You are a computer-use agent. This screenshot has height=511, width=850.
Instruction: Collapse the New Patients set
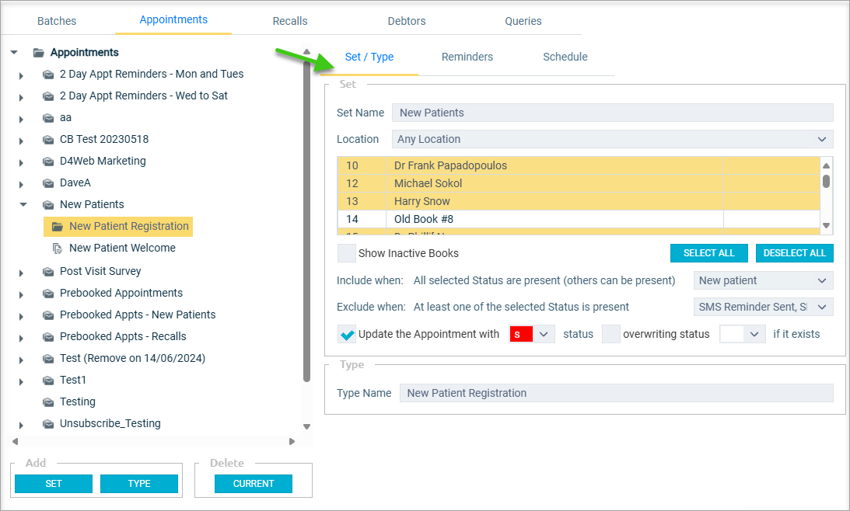pyautogui.click(x=23, y=204)
